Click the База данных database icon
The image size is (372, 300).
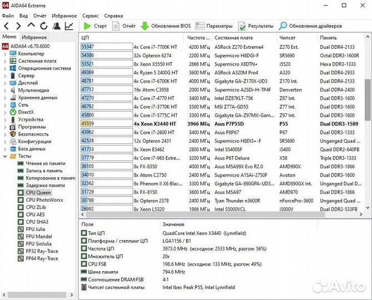[x=13, y=148]
